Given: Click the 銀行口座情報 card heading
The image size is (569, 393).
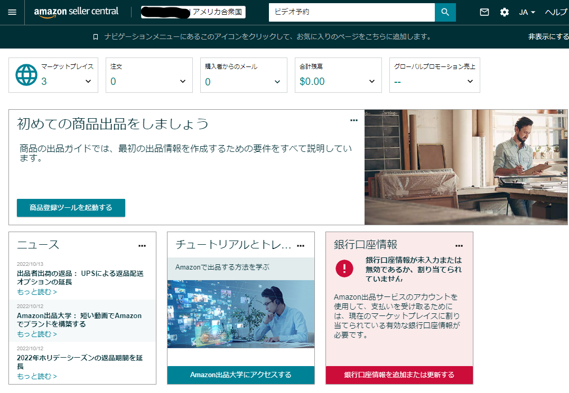Looking at the screenshot, I should [x=366, y=244].
